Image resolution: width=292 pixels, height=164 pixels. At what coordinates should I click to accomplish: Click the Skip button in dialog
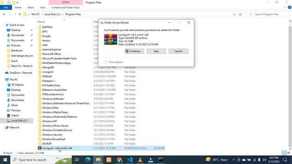(156, 51)
